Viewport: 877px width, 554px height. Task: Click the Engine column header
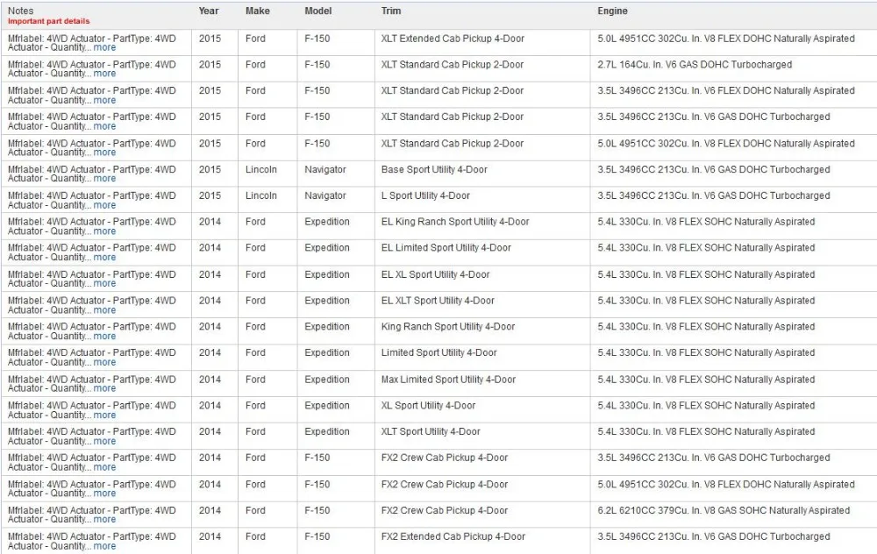coord(612,11)
